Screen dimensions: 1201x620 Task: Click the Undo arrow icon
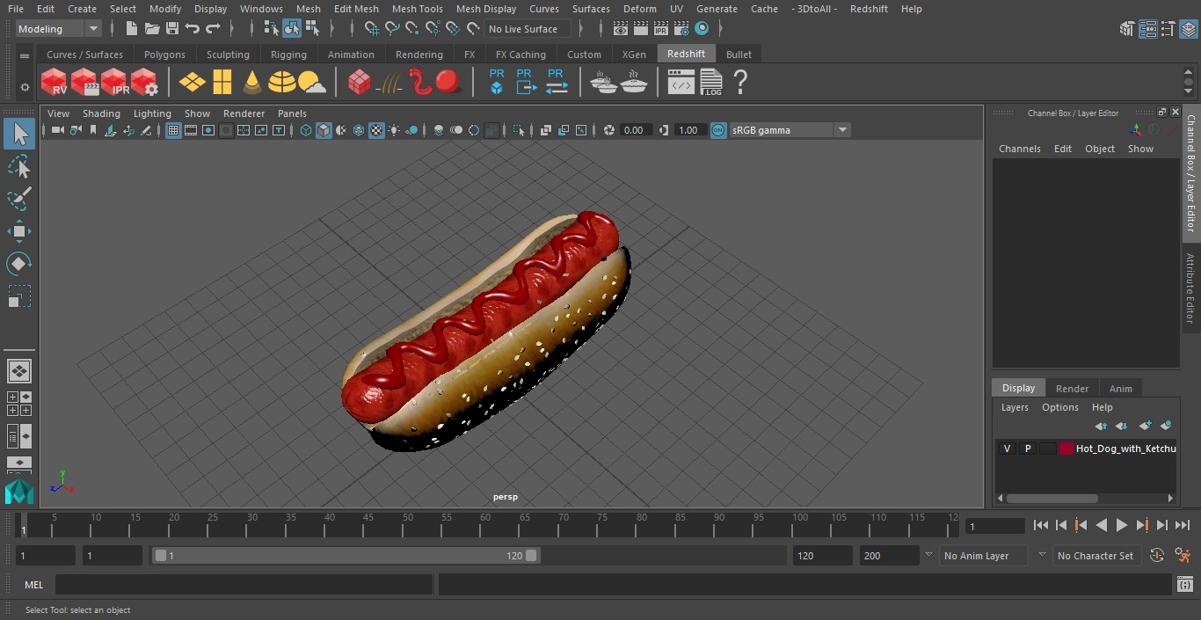(x=193, y=29)
